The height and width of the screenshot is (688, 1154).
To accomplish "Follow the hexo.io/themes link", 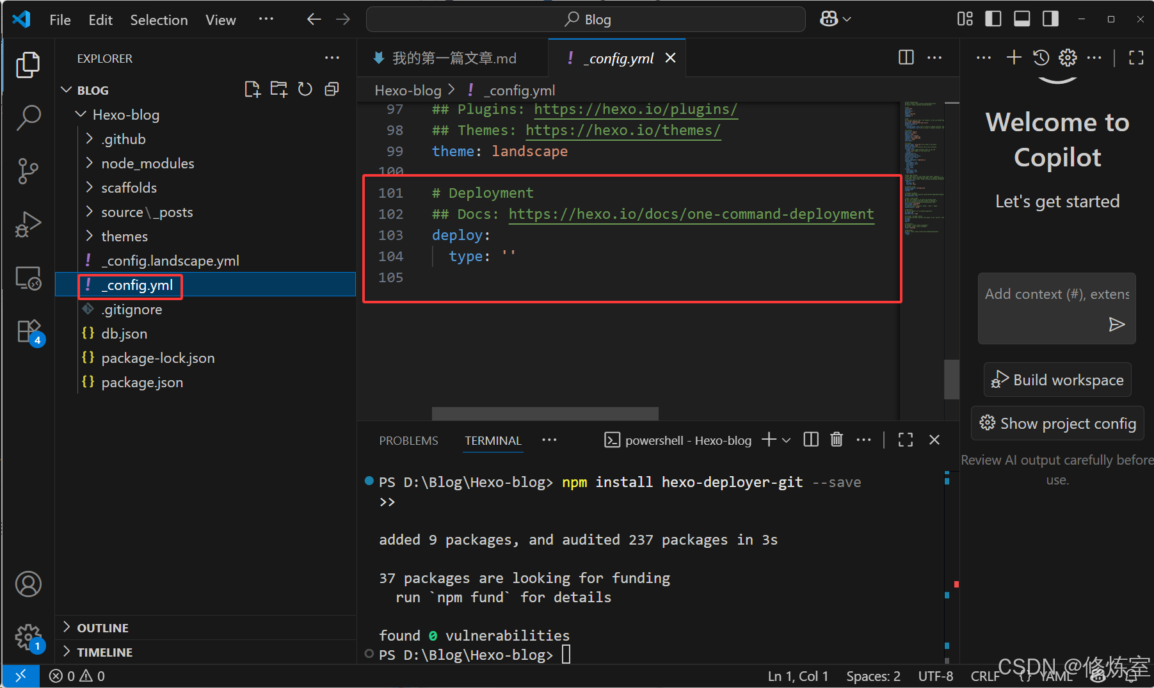I will point(623,130).
